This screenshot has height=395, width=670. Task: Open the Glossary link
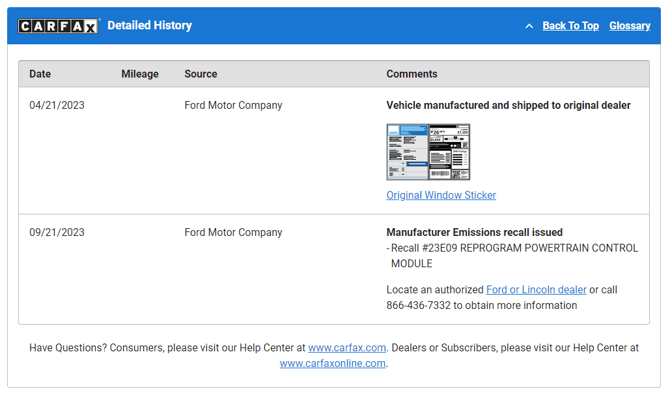[630, 25]
